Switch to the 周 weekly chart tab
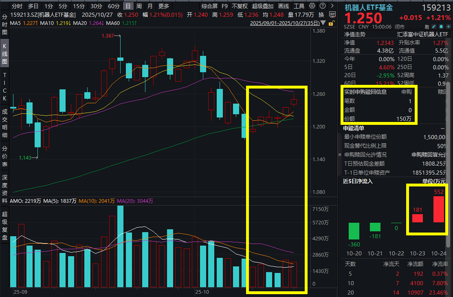This screenshot has height=297, width=453. pos(139,6)
